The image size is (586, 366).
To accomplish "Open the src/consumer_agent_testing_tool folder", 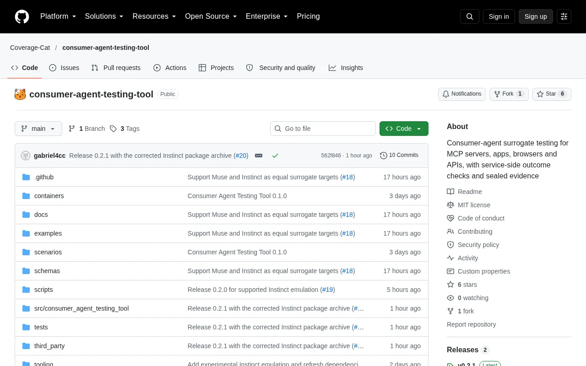I will [x=81, y=308].
